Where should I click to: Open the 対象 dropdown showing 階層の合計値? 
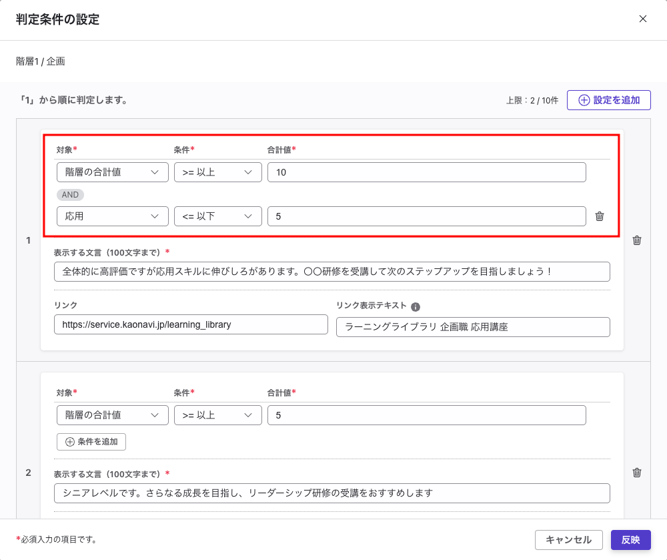[112, 172]
